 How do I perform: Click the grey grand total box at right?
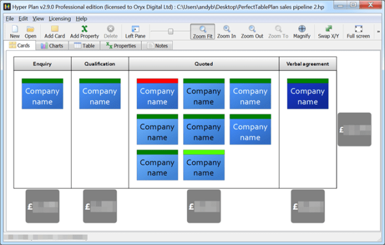354,129
